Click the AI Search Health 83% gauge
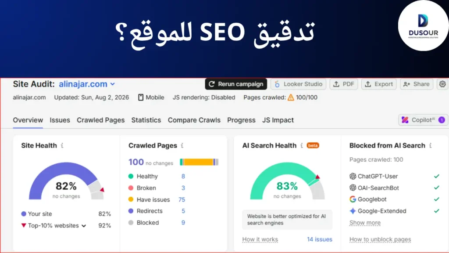This screenshot has width=449, height=253. [x=287, y=181]
